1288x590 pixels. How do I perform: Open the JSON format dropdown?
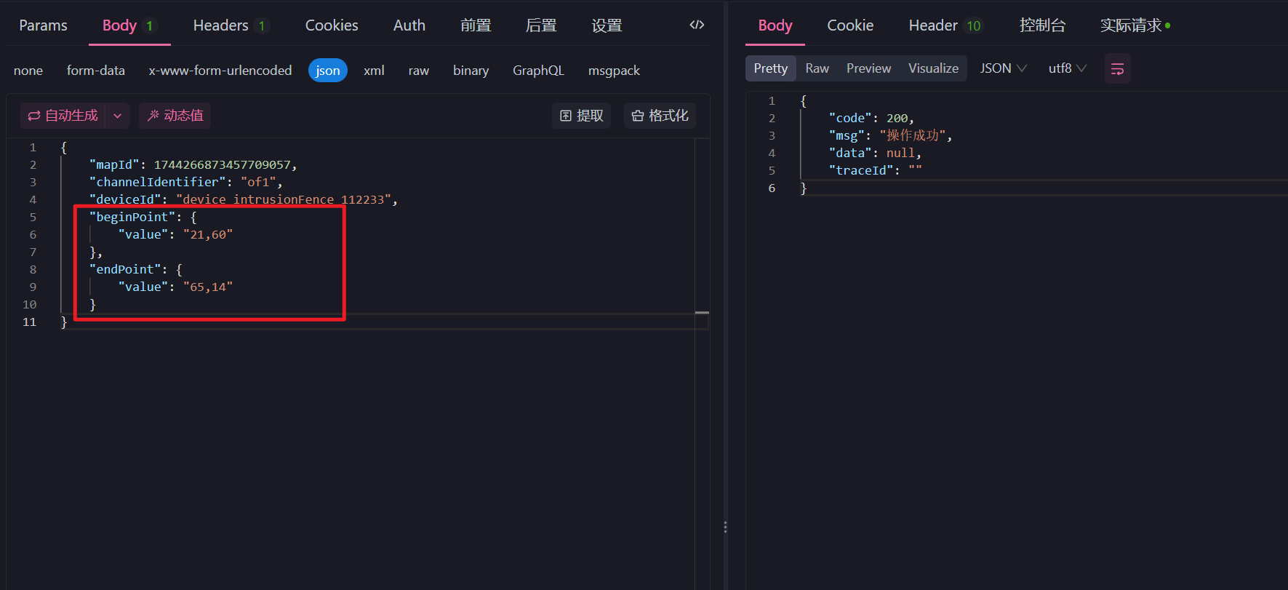[x=1003, y=68]
